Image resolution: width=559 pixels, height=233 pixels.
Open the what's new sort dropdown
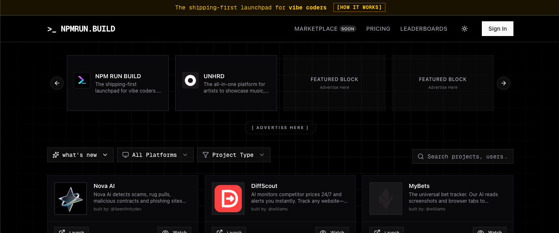(80, 155)
